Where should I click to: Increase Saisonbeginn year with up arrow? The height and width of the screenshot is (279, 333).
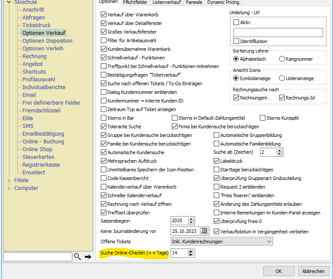192,218
